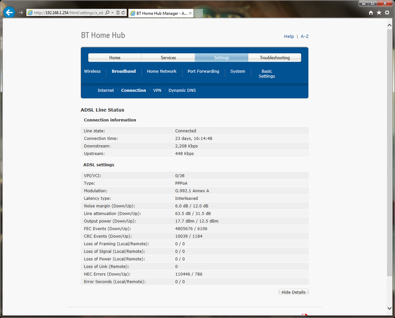This screenshot has width=395, height=318.
Task: Click HEC Errors value 110446 / 786
Action: (189, 274)
